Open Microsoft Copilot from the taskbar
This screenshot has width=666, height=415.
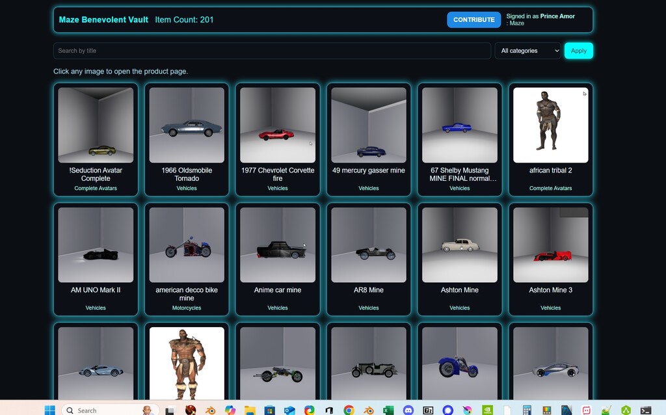[230, 410]
